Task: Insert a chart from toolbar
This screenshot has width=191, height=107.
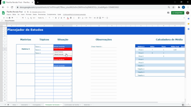Action: pos(100,18)
